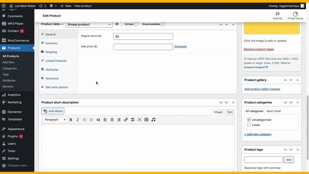Click the Add Media button
309x174 pixels.
(x=53, y=111)
